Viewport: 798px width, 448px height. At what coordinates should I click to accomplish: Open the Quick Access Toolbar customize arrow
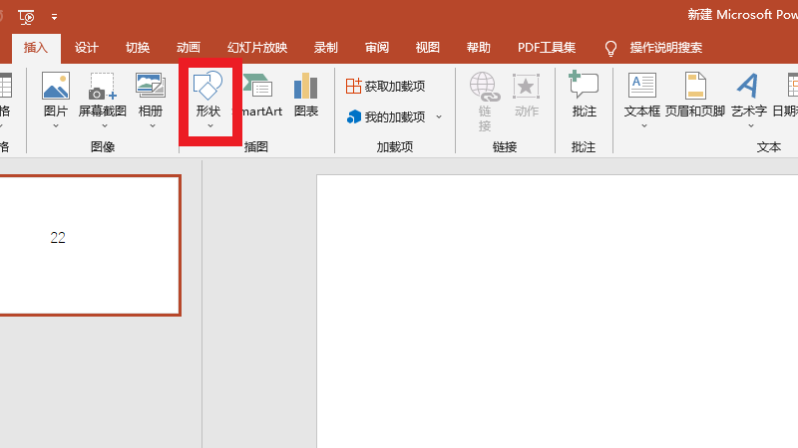click(54, 16)
